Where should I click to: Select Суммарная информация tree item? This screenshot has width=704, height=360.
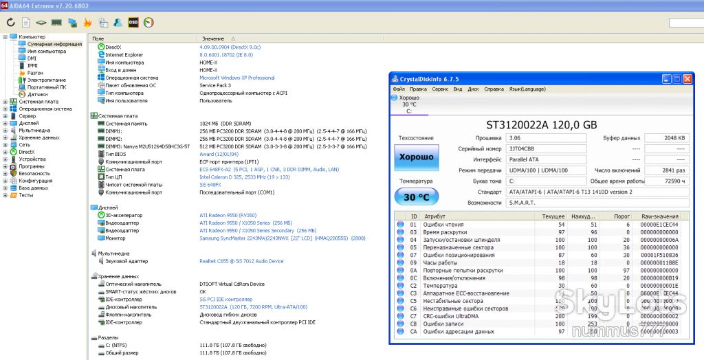pos(54,44)
